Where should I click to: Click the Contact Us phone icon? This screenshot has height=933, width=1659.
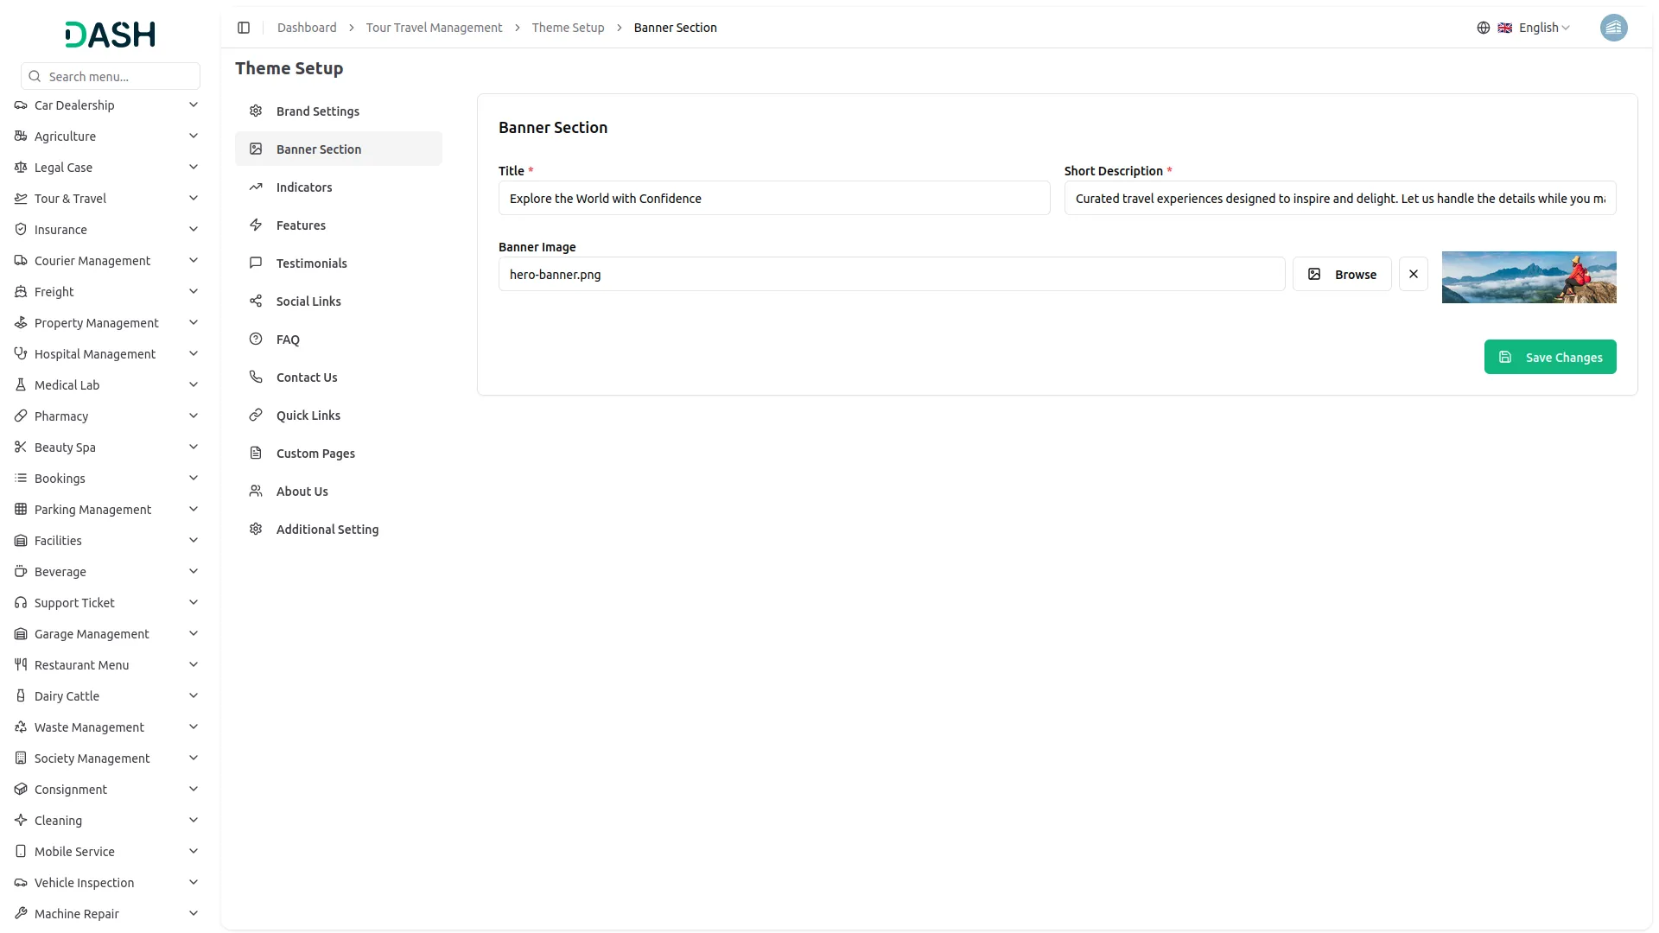pyautogui.click(x=256, y=378)
